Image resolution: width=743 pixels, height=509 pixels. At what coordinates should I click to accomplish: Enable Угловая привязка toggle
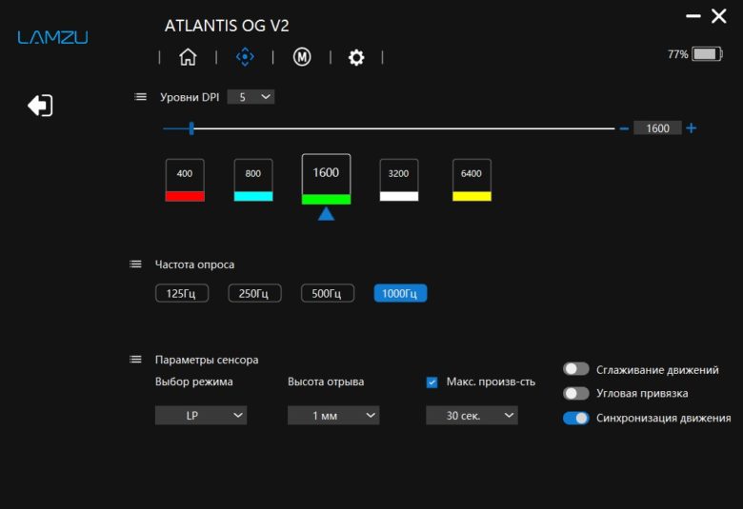(x=575, y=393)
